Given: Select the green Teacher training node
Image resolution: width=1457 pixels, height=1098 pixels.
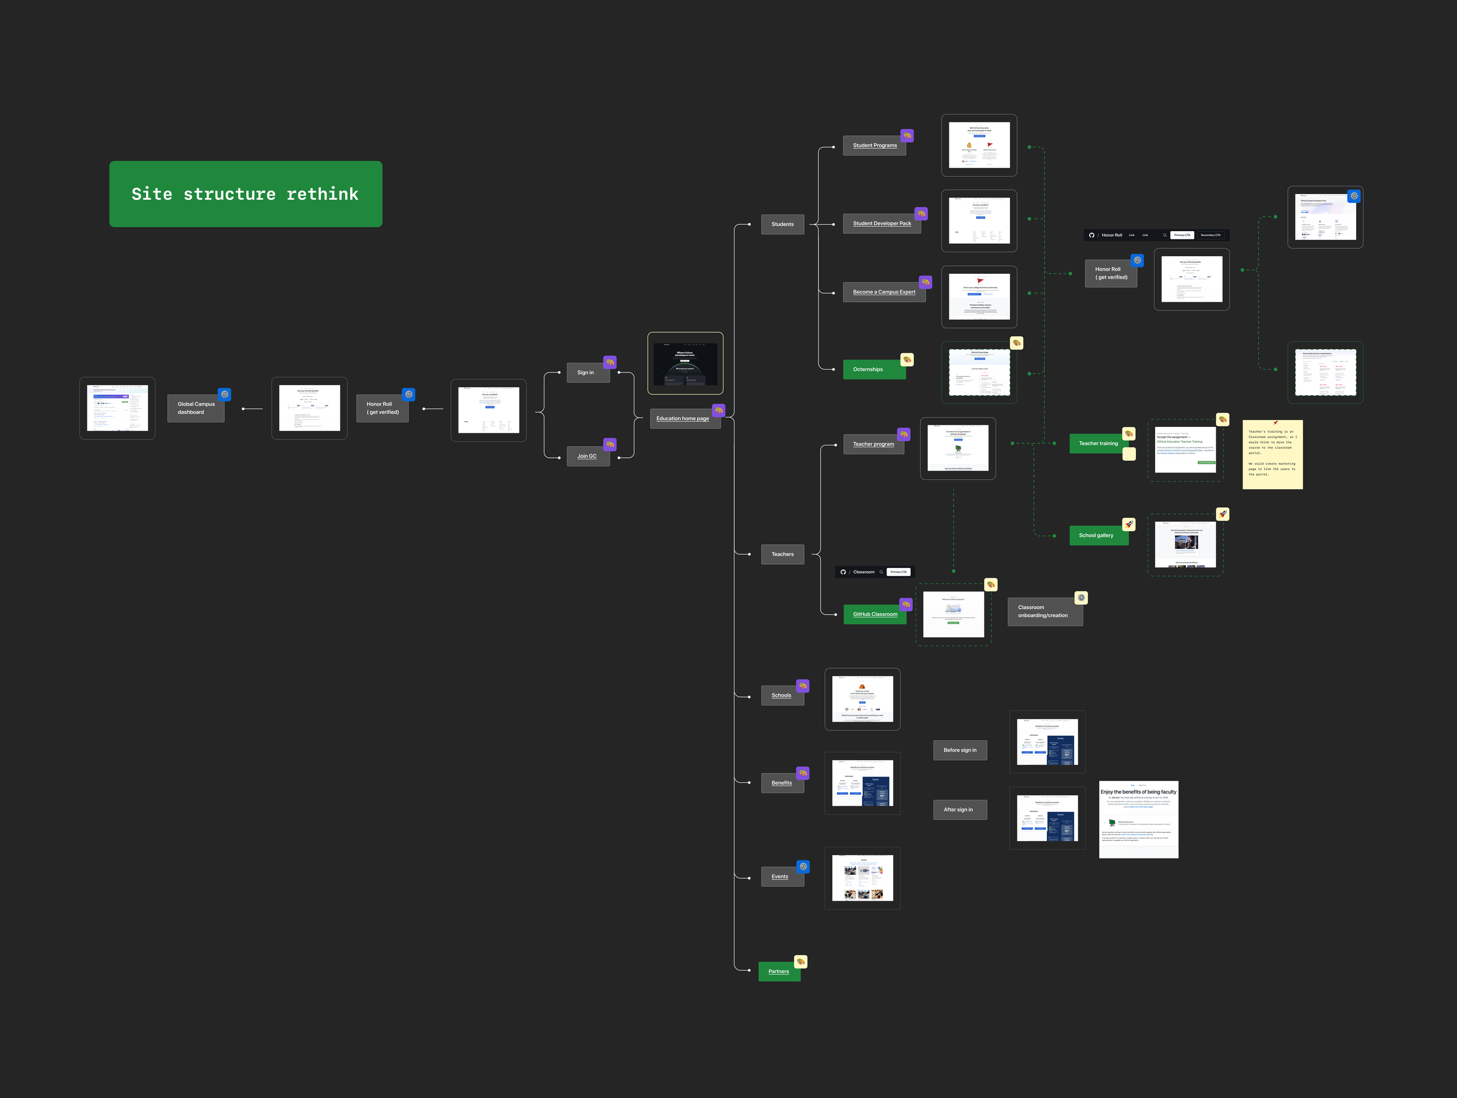Looking at the screenshot, I should click(1099, 444).
